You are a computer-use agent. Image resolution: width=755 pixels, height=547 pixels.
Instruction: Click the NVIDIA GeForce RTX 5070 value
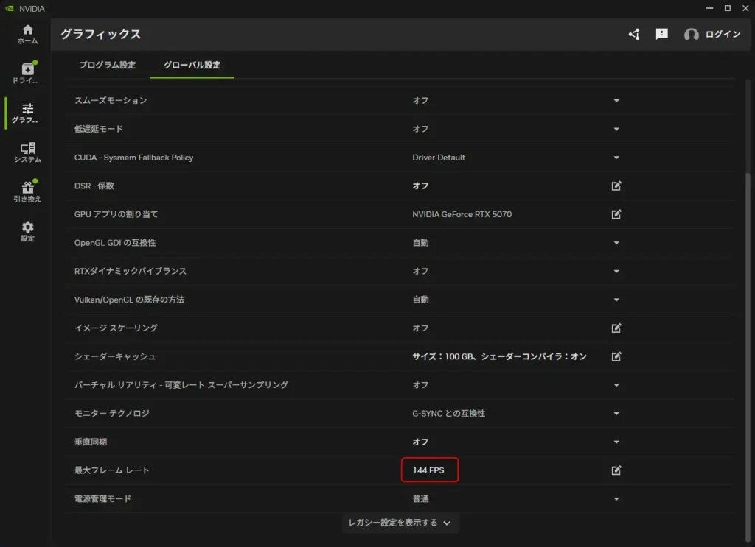pos(462,214)
